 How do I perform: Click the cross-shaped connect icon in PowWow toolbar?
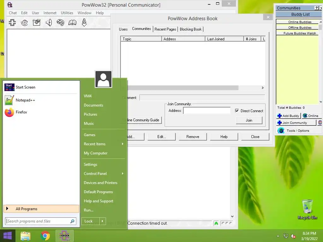(x=12, y=22)
